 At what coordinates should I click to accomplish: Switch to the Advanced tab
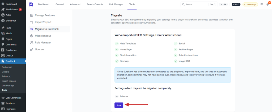75,5
